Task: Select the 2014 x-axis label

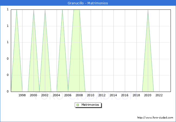Action: (113, 95)
